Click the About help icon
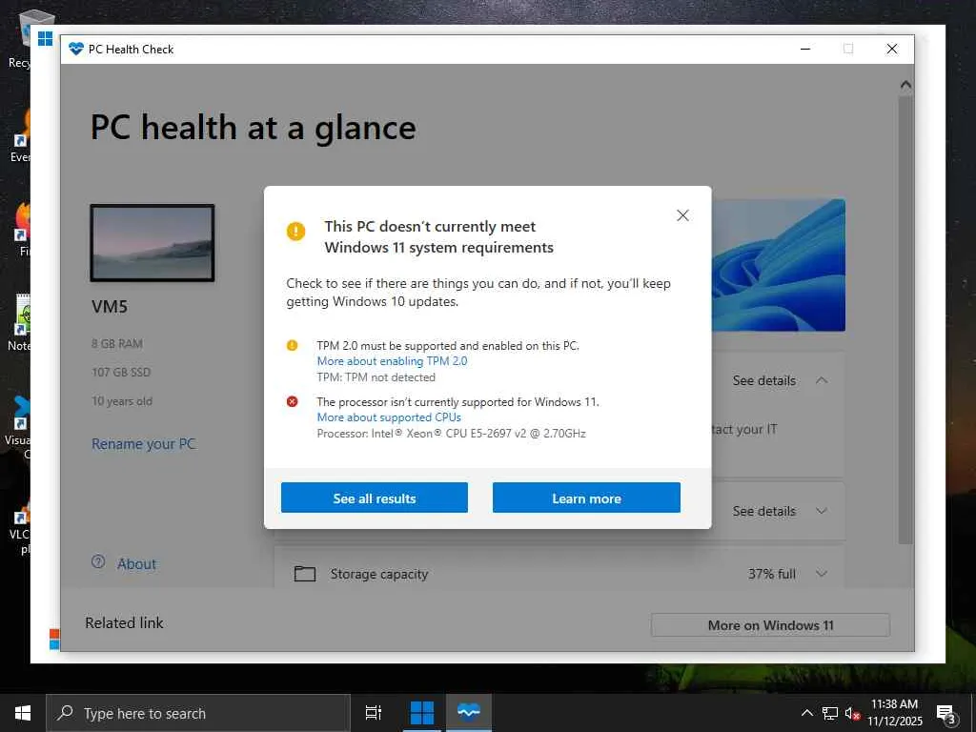The width and height of the screenshot is (976, 732). pyautogui.click(x=98, y=562)
